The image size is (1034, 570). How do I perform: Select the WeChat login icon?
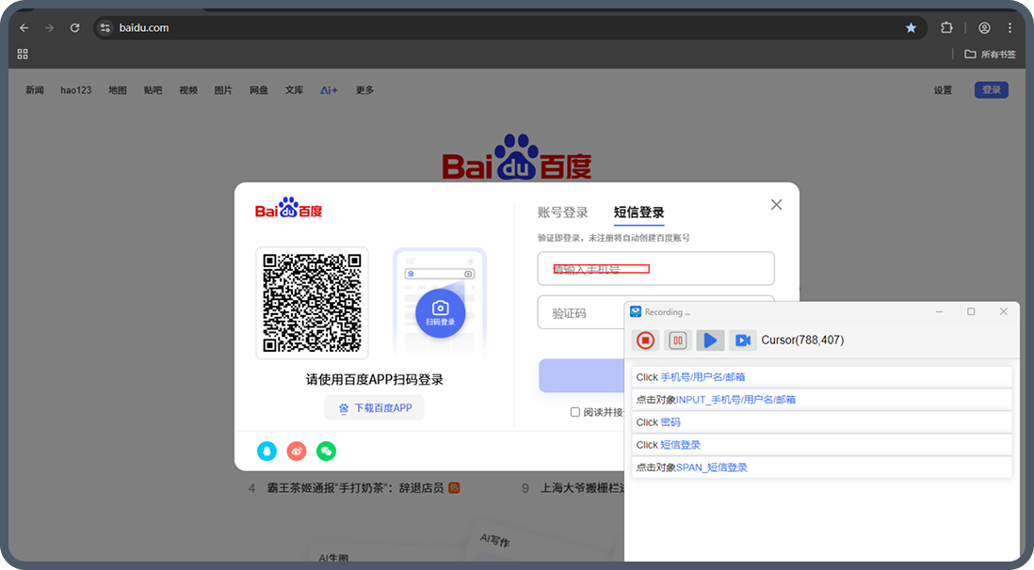point(326,451)
